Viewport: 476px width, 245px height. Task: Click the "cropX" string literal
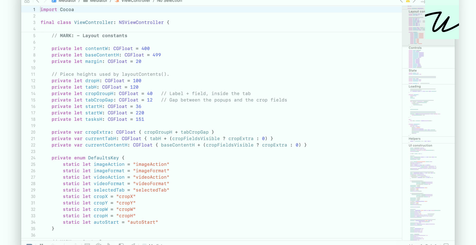(x=126, y=197)
